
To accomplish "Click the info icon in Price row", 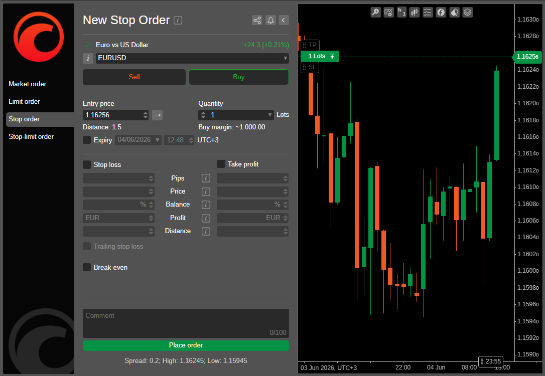I will pos(206,192).
